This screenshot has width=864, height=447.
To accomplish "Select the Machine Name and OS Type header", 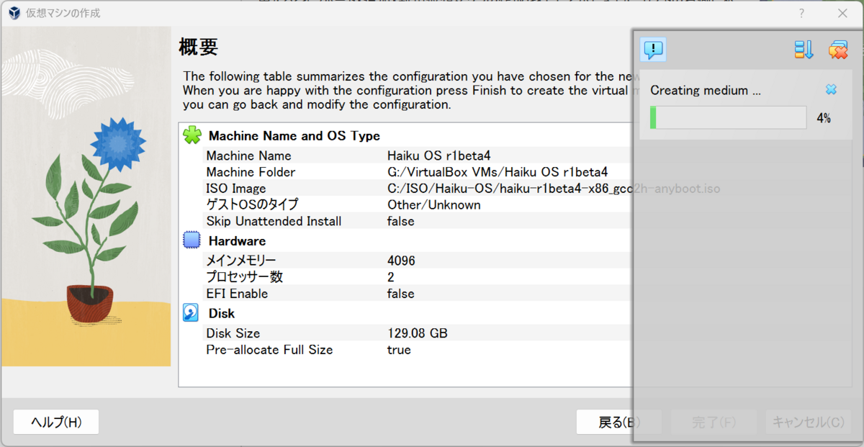I will pos(294,135).
